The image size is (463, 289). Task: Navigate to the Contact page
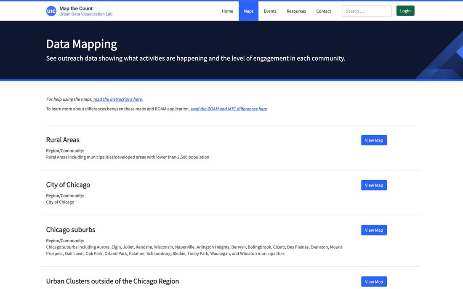click(x=323, y=11)
